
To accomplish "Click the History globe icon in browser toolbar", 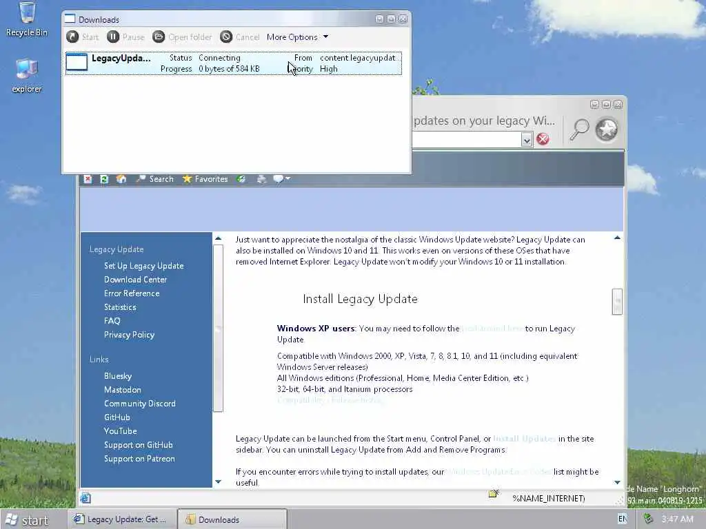I will tap(241, 179).
